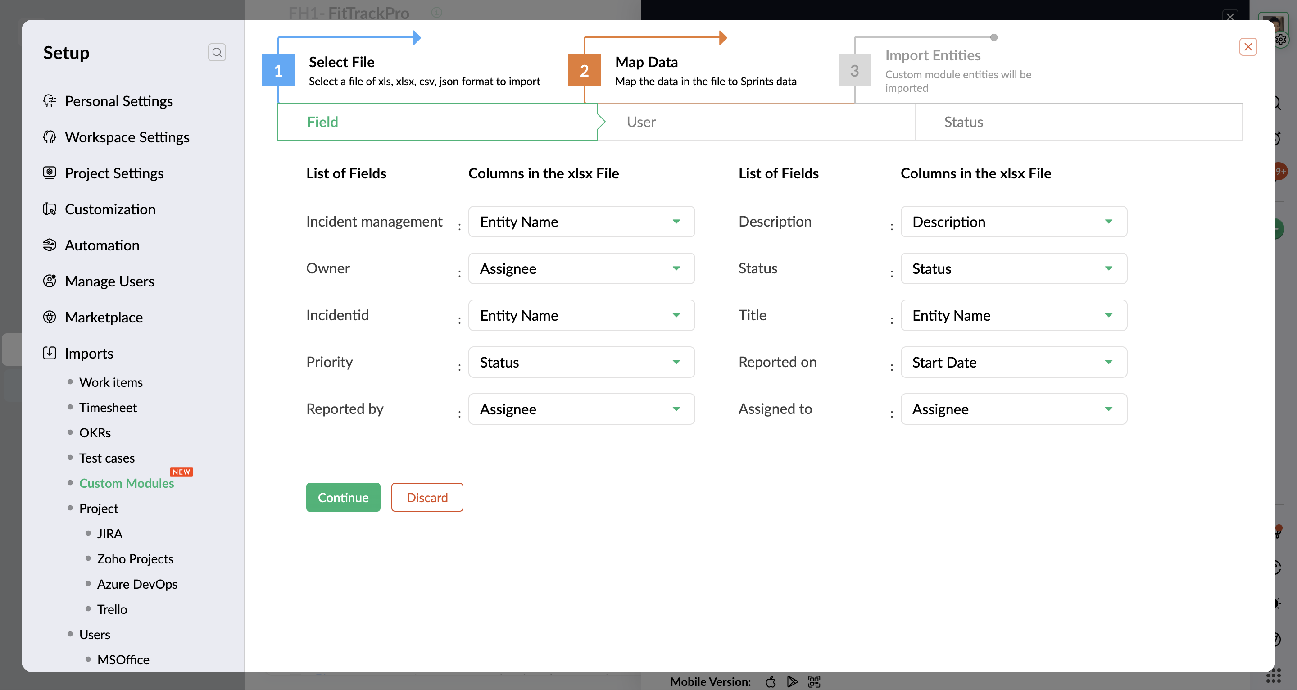Open the Reported on column dropdown
The height and width of the screenshot is (690, 1297).
click(x=1013, y=362)
